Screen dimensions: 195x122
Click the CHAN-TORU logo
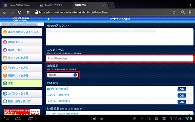point(21,19)
